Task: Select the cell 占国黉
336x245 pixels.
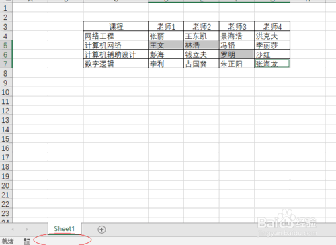Action: coord(202,64)
